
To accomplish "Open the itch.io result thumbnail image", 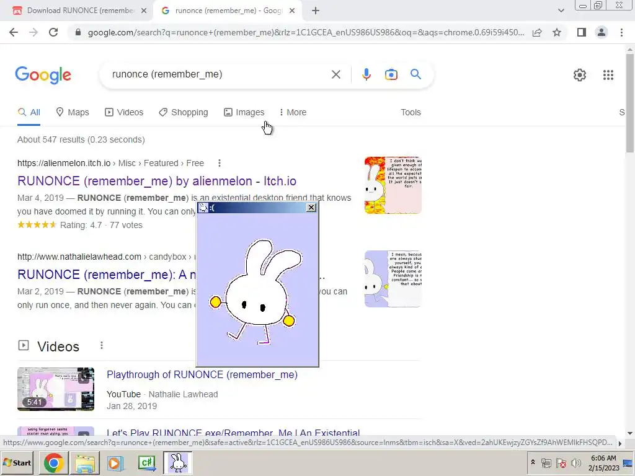I will (x=393, y=185).
